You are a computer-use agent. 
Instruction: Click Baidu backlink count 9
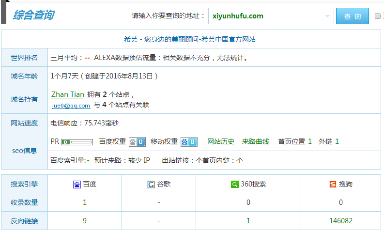pyautogui.click(x=85, y=221)
